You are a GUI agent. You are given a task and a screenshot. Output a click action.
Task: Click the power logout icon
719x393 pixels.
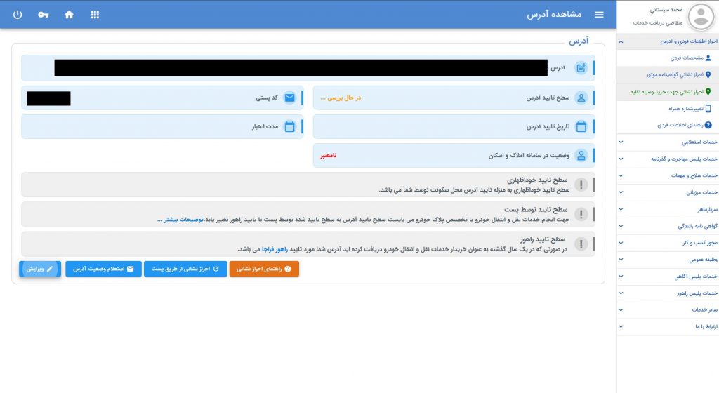pyautogui.click(x=18, y=15)
